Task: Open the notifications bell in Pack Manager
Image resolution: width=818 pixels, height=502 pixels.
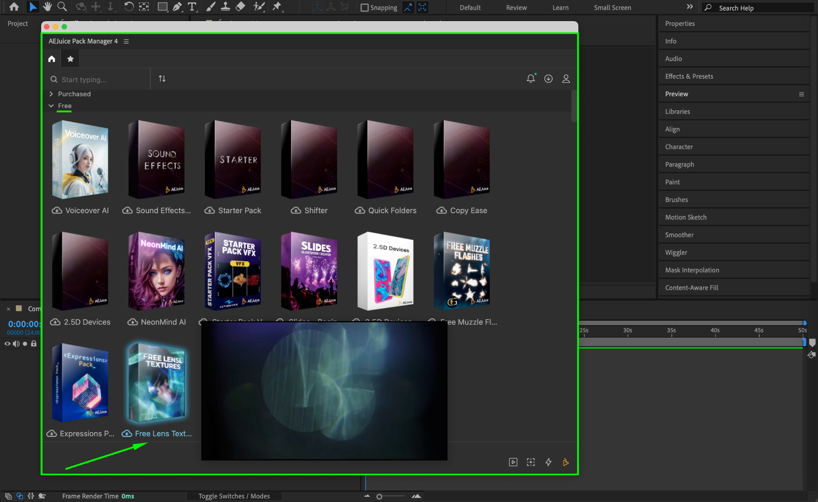Action: 530,79
